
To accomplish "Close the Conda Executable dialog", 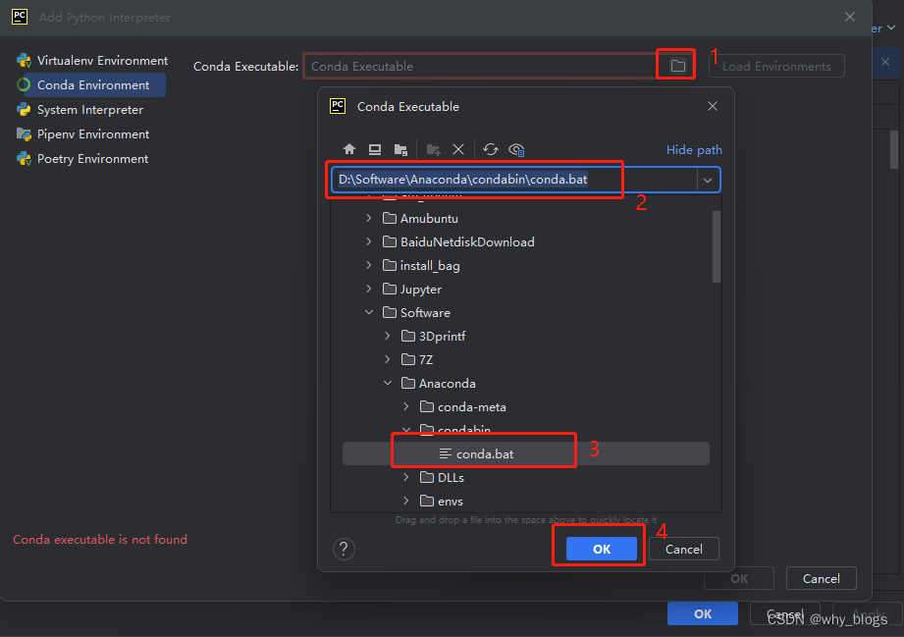I will tap(713, 106).
